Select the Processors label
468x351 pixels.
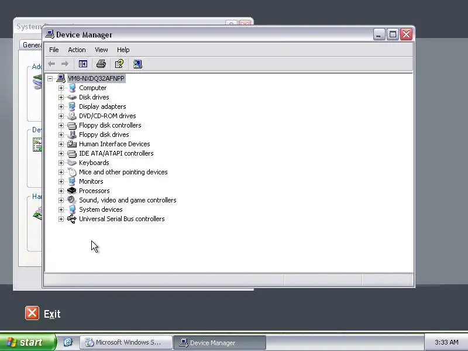click(94, 191)
